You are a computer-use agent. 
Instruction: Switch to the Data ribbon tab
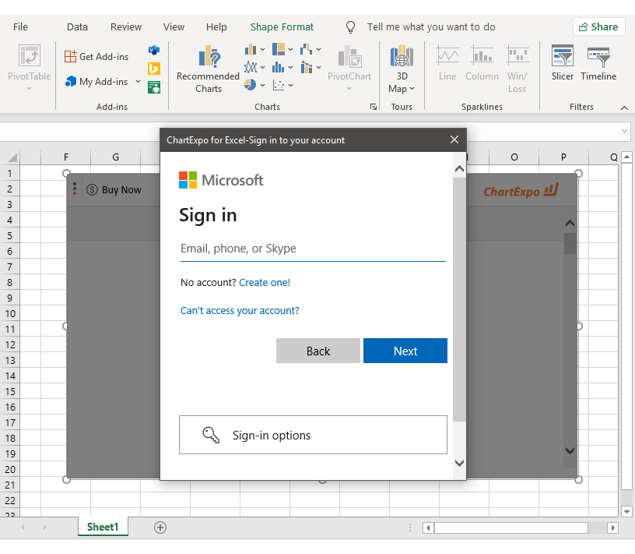(x=77, y=26)
